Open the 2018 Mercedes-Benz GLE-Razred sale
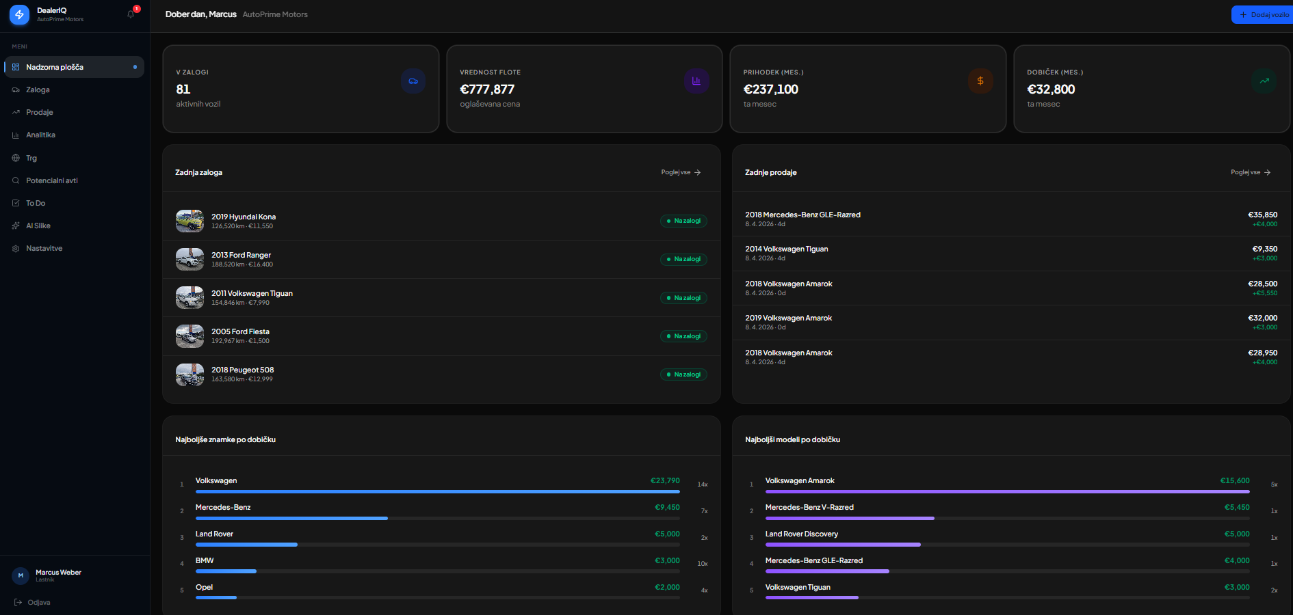Viewport: 1293px width, 615px height. click(802, 215)
